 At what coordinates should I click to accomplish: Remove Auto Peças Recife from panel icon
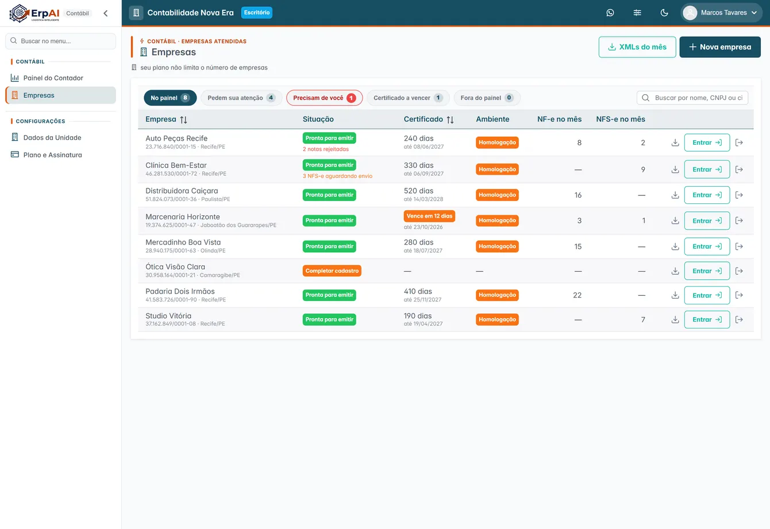pos(739,142)
